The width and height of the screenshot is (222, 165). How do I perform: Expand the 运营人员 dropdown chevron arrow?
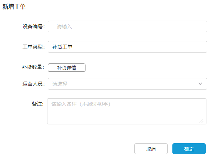(x=200, y=84)
